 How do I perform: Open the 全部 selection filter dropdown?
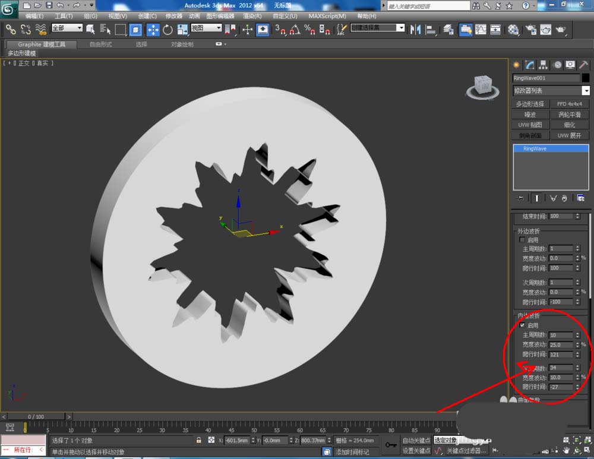pos(67,28)
